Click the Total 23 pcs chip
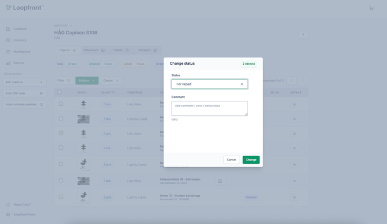The height and width of the screenshot is (224, 387). click(x=67, y=64)
